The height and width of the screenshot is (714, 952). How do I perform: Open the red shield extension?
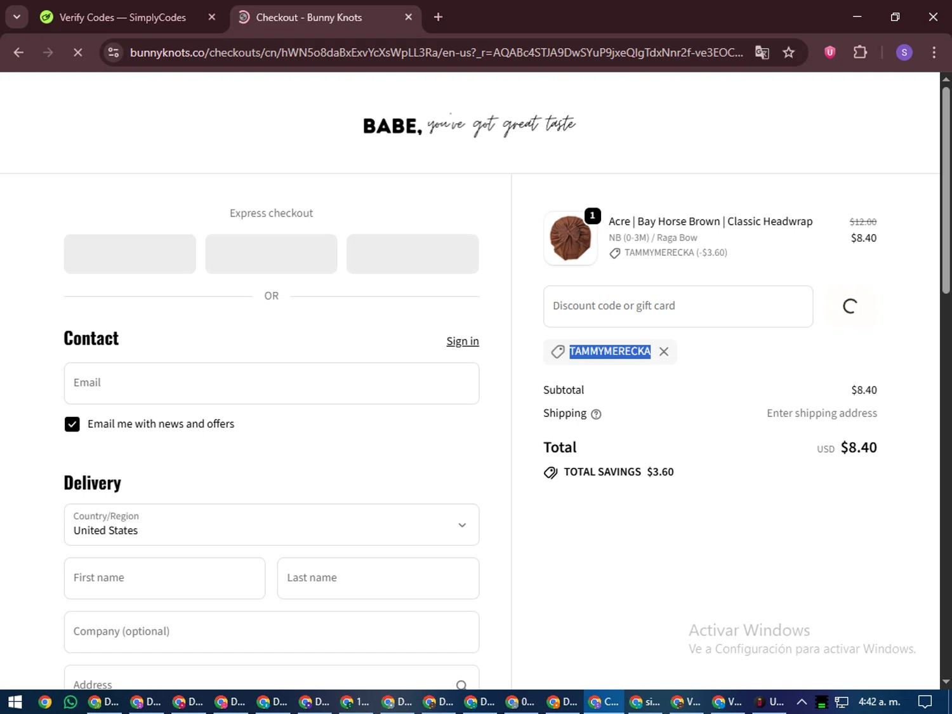coord(830,52)
